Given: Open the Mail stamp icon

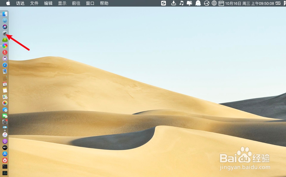Looking at the screenshot, I should pos(5,71).
